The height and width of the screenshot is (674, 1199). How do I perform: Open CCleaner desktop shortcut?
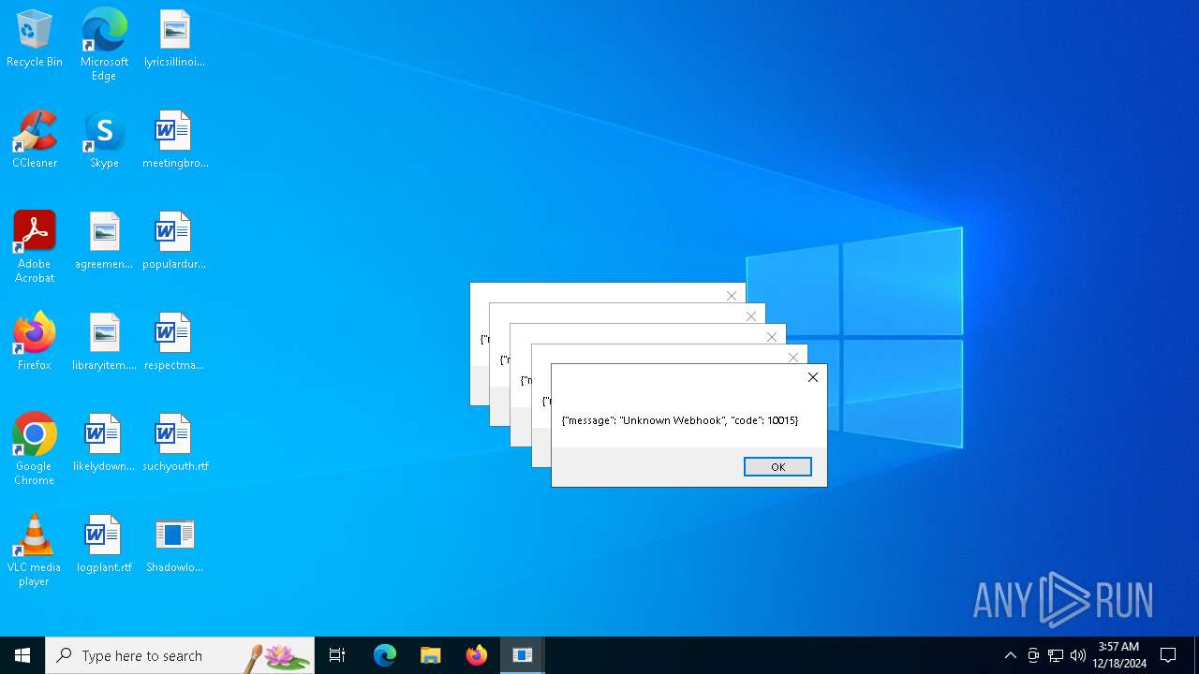(x=35, y=139)
